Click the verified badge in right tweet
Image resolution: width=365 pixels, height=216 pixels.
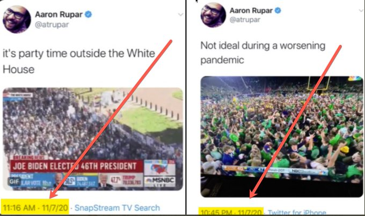coord(278,11)
